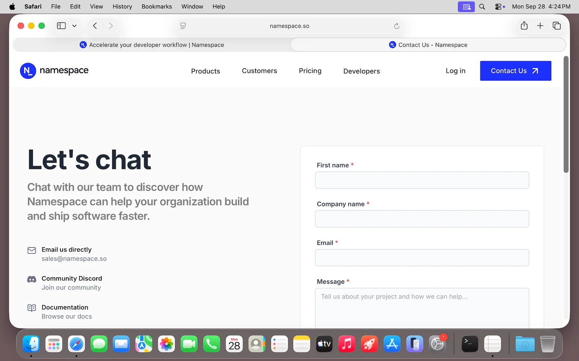The image size is (579, 361).
Task: Open the Trash in the Dock
Action: tap(548, 344)
